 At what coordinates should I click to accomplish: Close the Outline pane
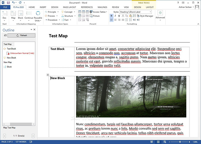(34, 30)
